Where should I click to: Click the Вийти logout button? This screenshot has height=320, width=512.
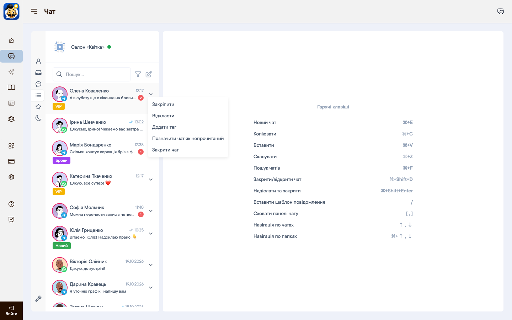click(x=11, y=311)
